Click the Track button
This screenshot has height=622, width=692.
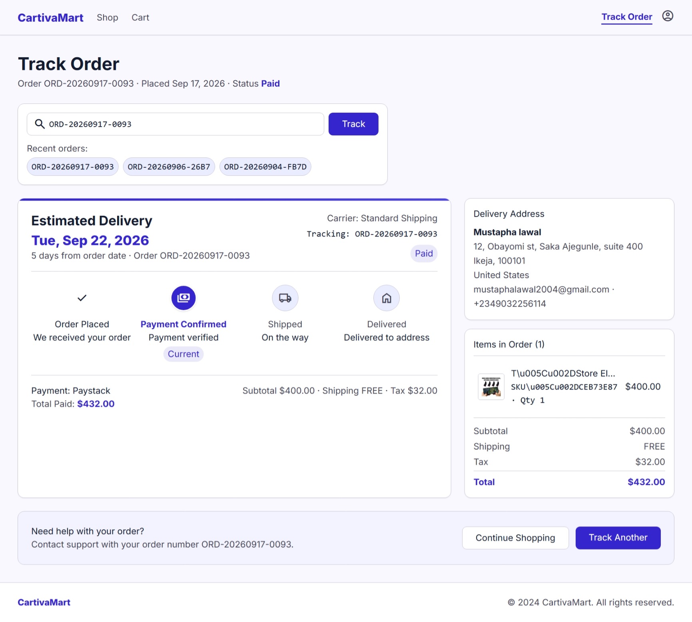coord(353,124)
